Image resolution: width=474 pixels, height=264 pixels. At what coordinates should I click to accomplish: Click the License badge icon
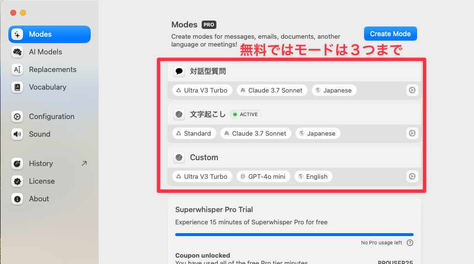[x=17, y=181]
